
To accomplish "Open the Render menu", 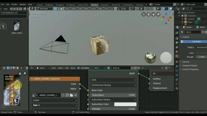I will pyautogui.click(x=14, y=5).
